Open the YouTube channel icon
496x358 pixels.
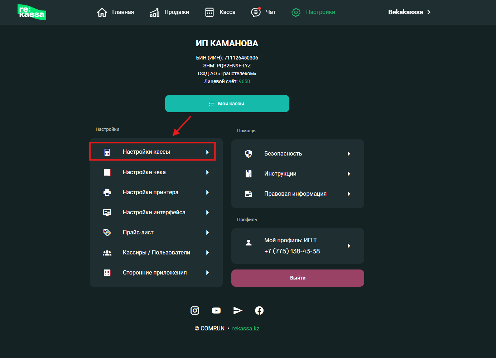(x=216, y=310)
